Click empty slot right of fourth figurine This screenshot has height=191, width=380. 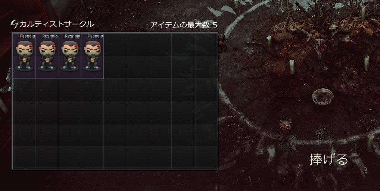pyautogui.click(x=115, y=45)
